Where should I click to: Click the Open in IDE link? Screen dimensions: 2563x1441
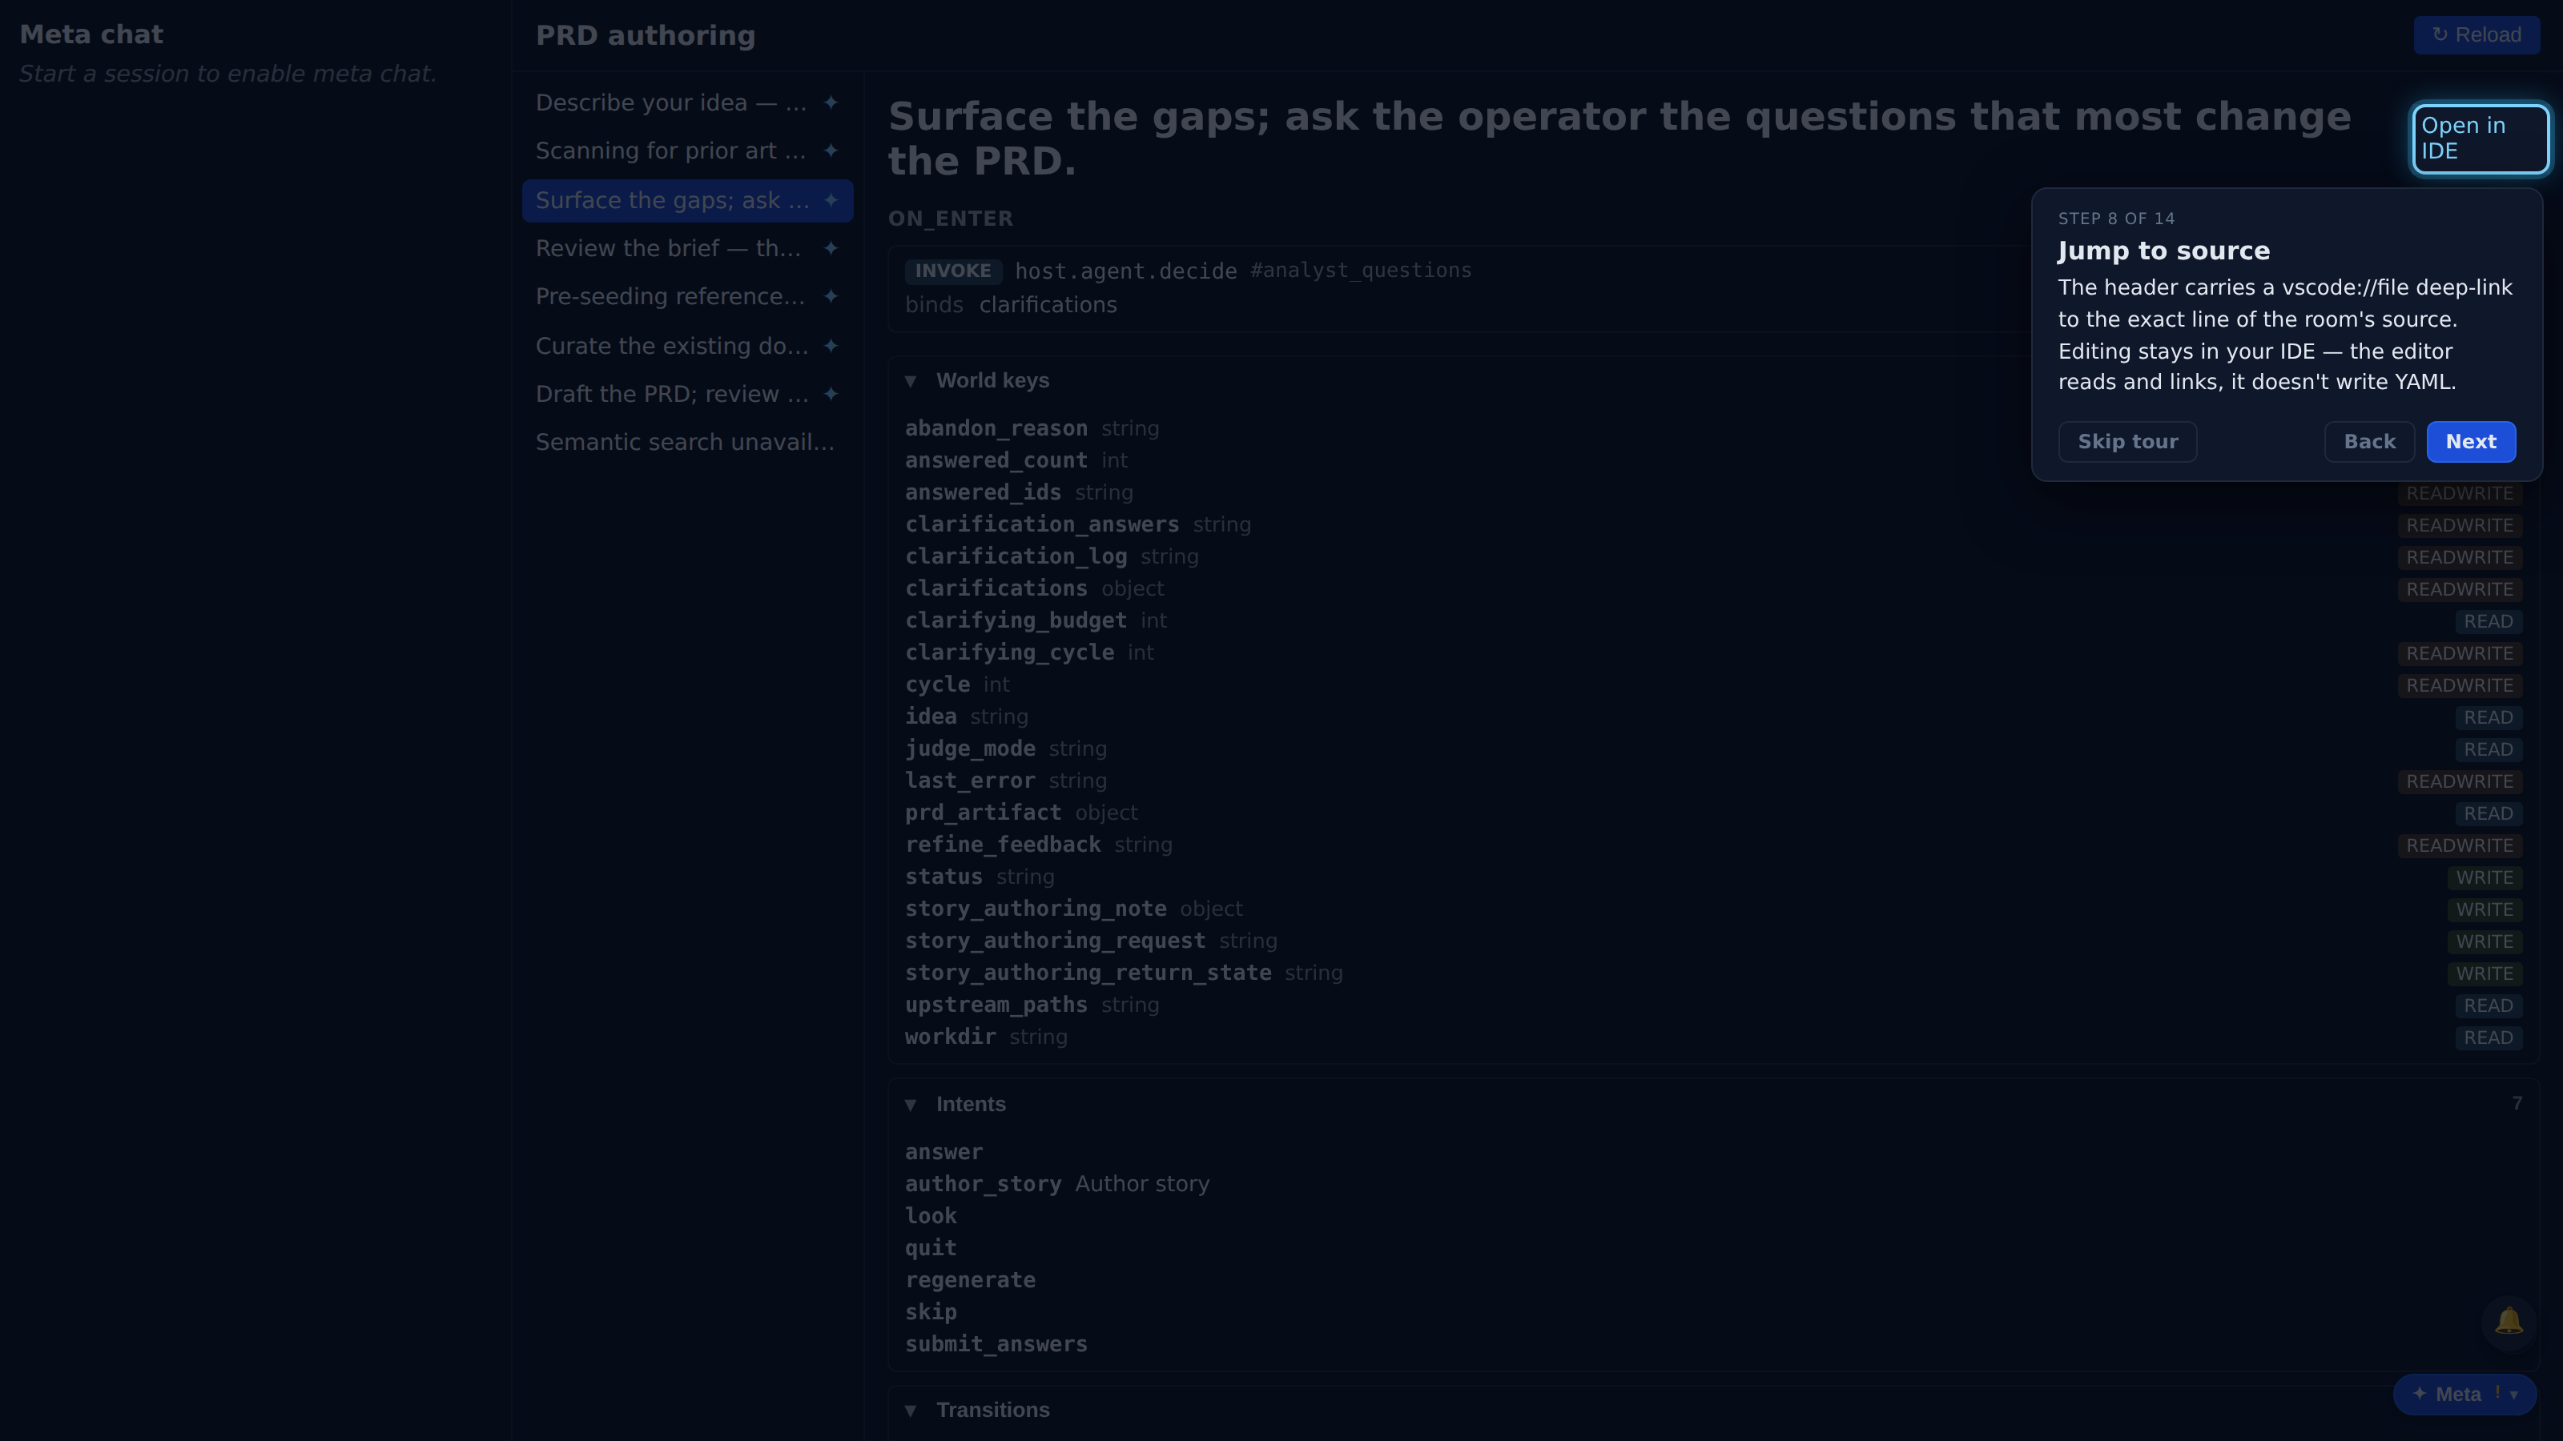coord(2480,138)
